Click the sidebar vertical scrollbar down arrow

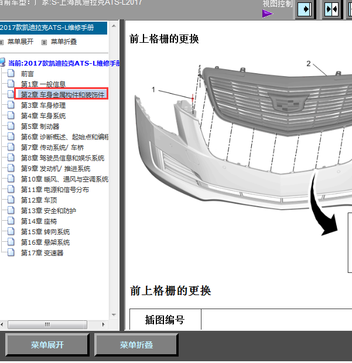(x=114, y=315)
